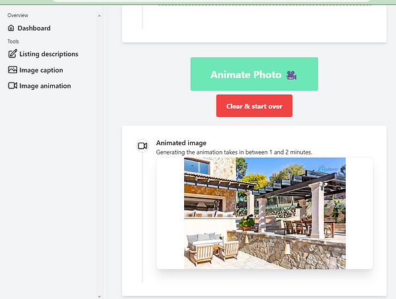This screenshot has height=299, width=396.
Task: Open Listing descriptions tool
Action: pos(43,54)
